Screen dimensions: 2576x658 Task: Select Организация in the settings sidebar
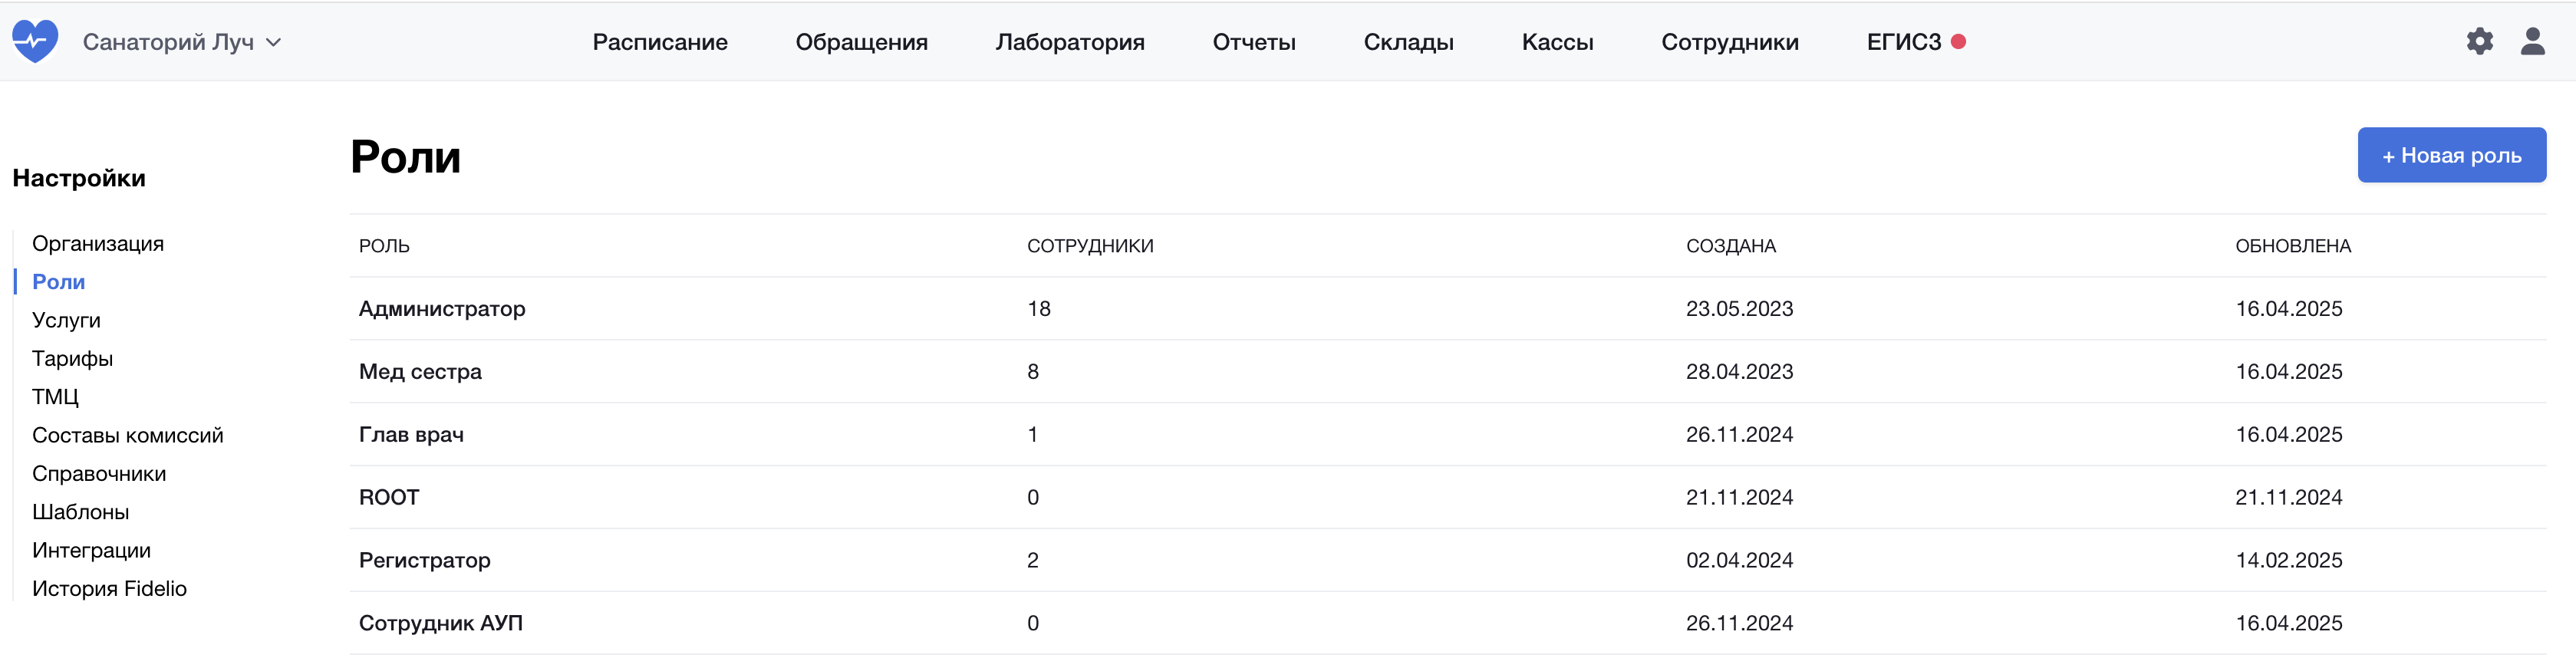point(98,244)
